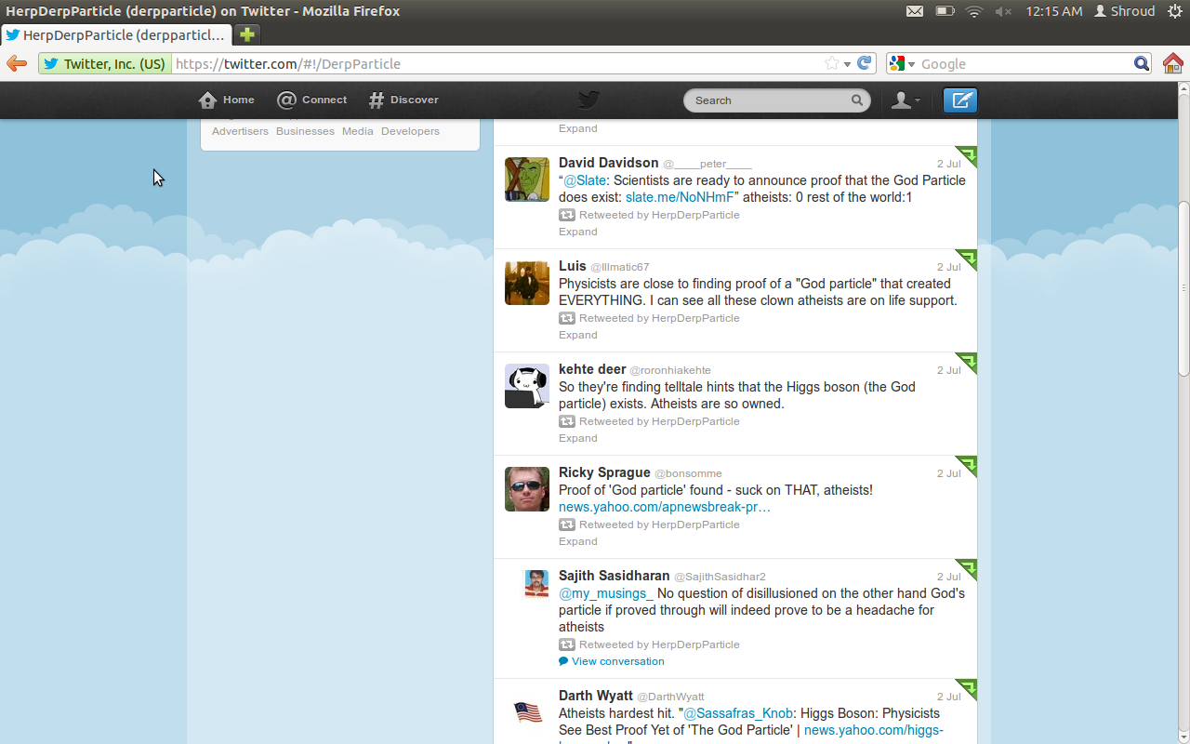Open the Discover tab
The width and height of the screenshot is (1190, 744).
point(403,100)
